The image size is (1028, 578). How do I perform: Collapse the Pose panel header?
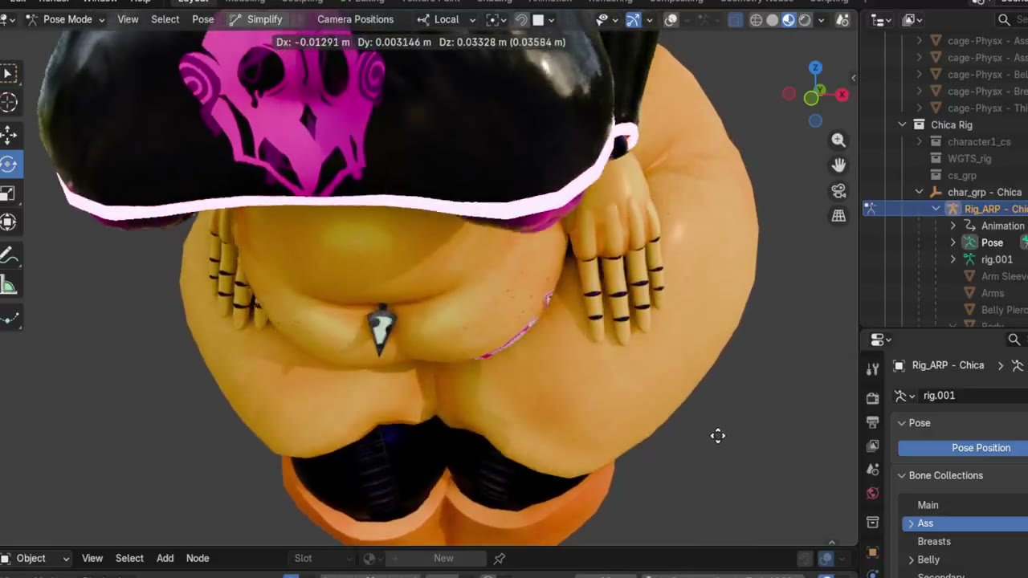coord(902,423)
